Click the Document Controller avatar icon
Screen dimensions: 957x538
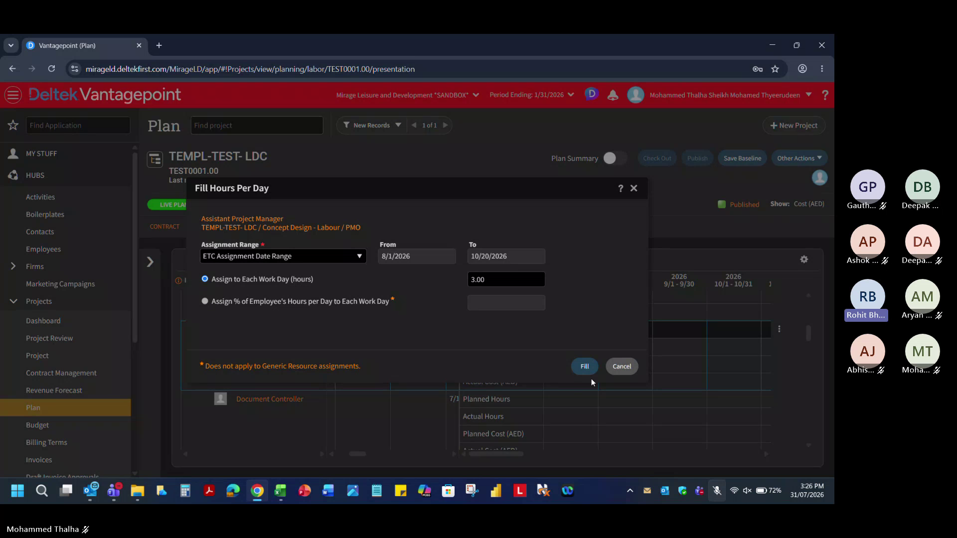point(220,399)
